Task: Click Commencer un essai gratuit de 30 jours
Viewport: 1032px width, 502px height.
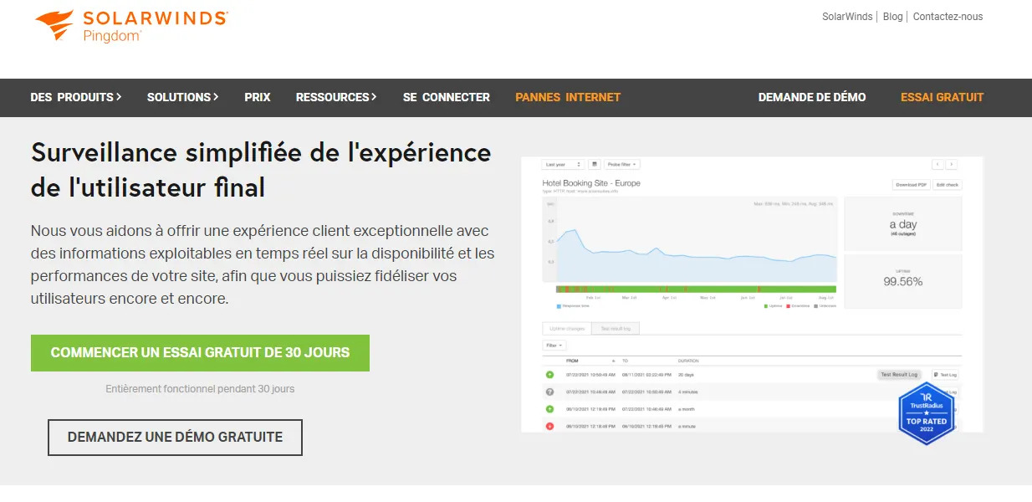Action: click(200, 353)
